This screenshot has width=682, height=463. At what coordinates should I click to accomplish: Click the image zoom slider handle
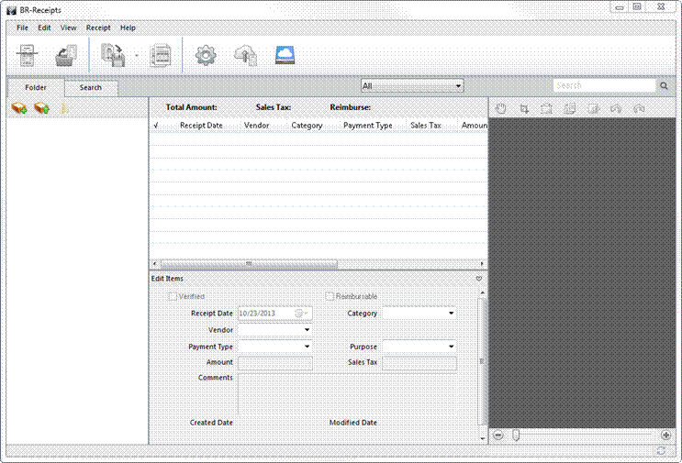516,435
